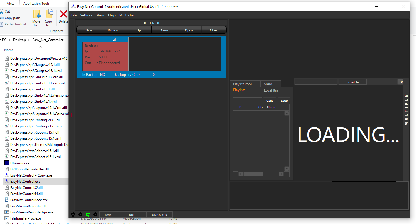Click the green gear icon in status bar
416x224 pixels.
[88, 215]
